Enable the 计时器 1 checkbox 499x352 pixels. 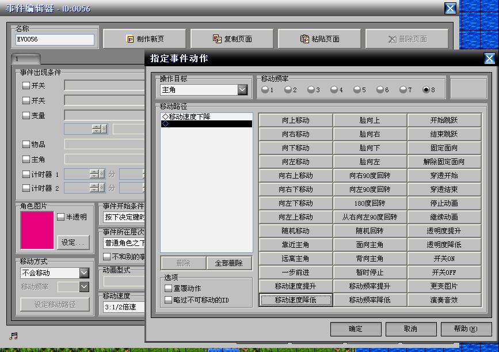click(26, 174)
